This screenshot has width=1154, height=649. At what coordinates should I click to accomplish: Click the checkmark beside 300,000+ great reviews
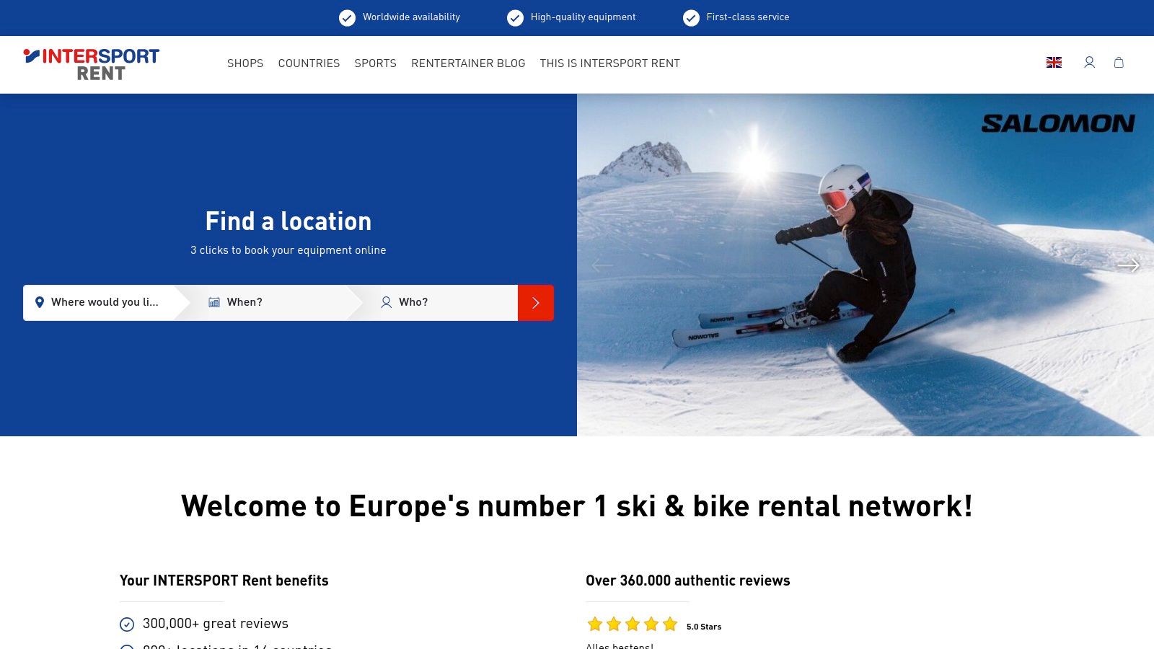coord(128,623)
